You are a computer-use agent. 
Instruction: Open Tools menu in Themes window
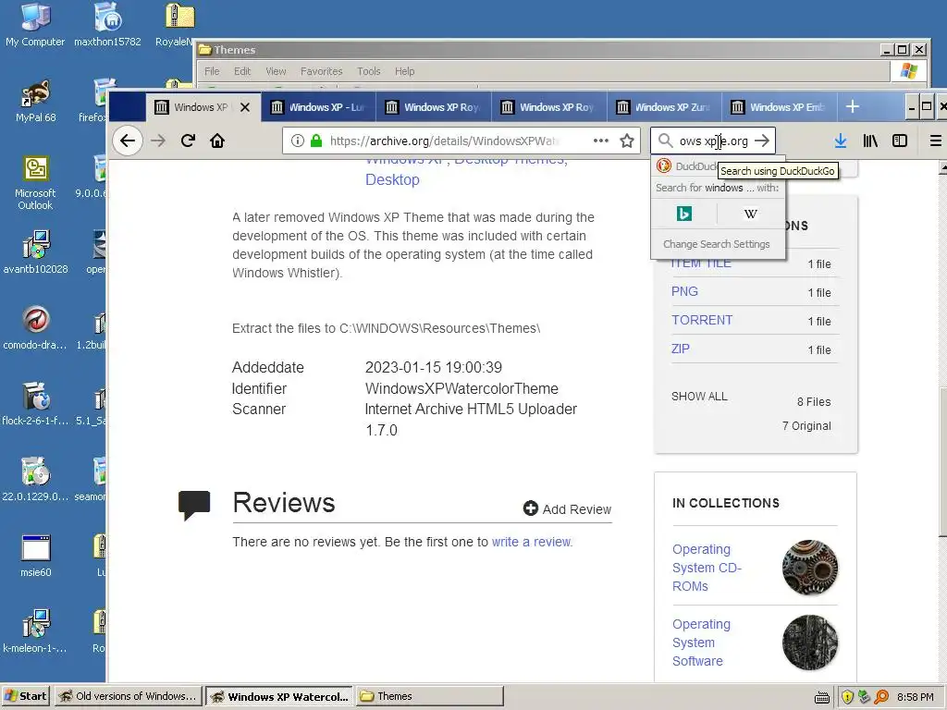click(368, 71)
